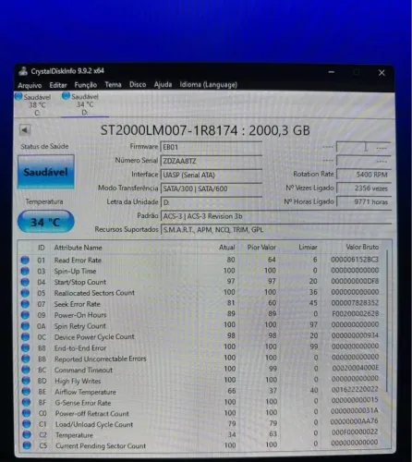Click the SMART attribute list vertical scrollbar
412x462 pixels.
tap(387, 321)
